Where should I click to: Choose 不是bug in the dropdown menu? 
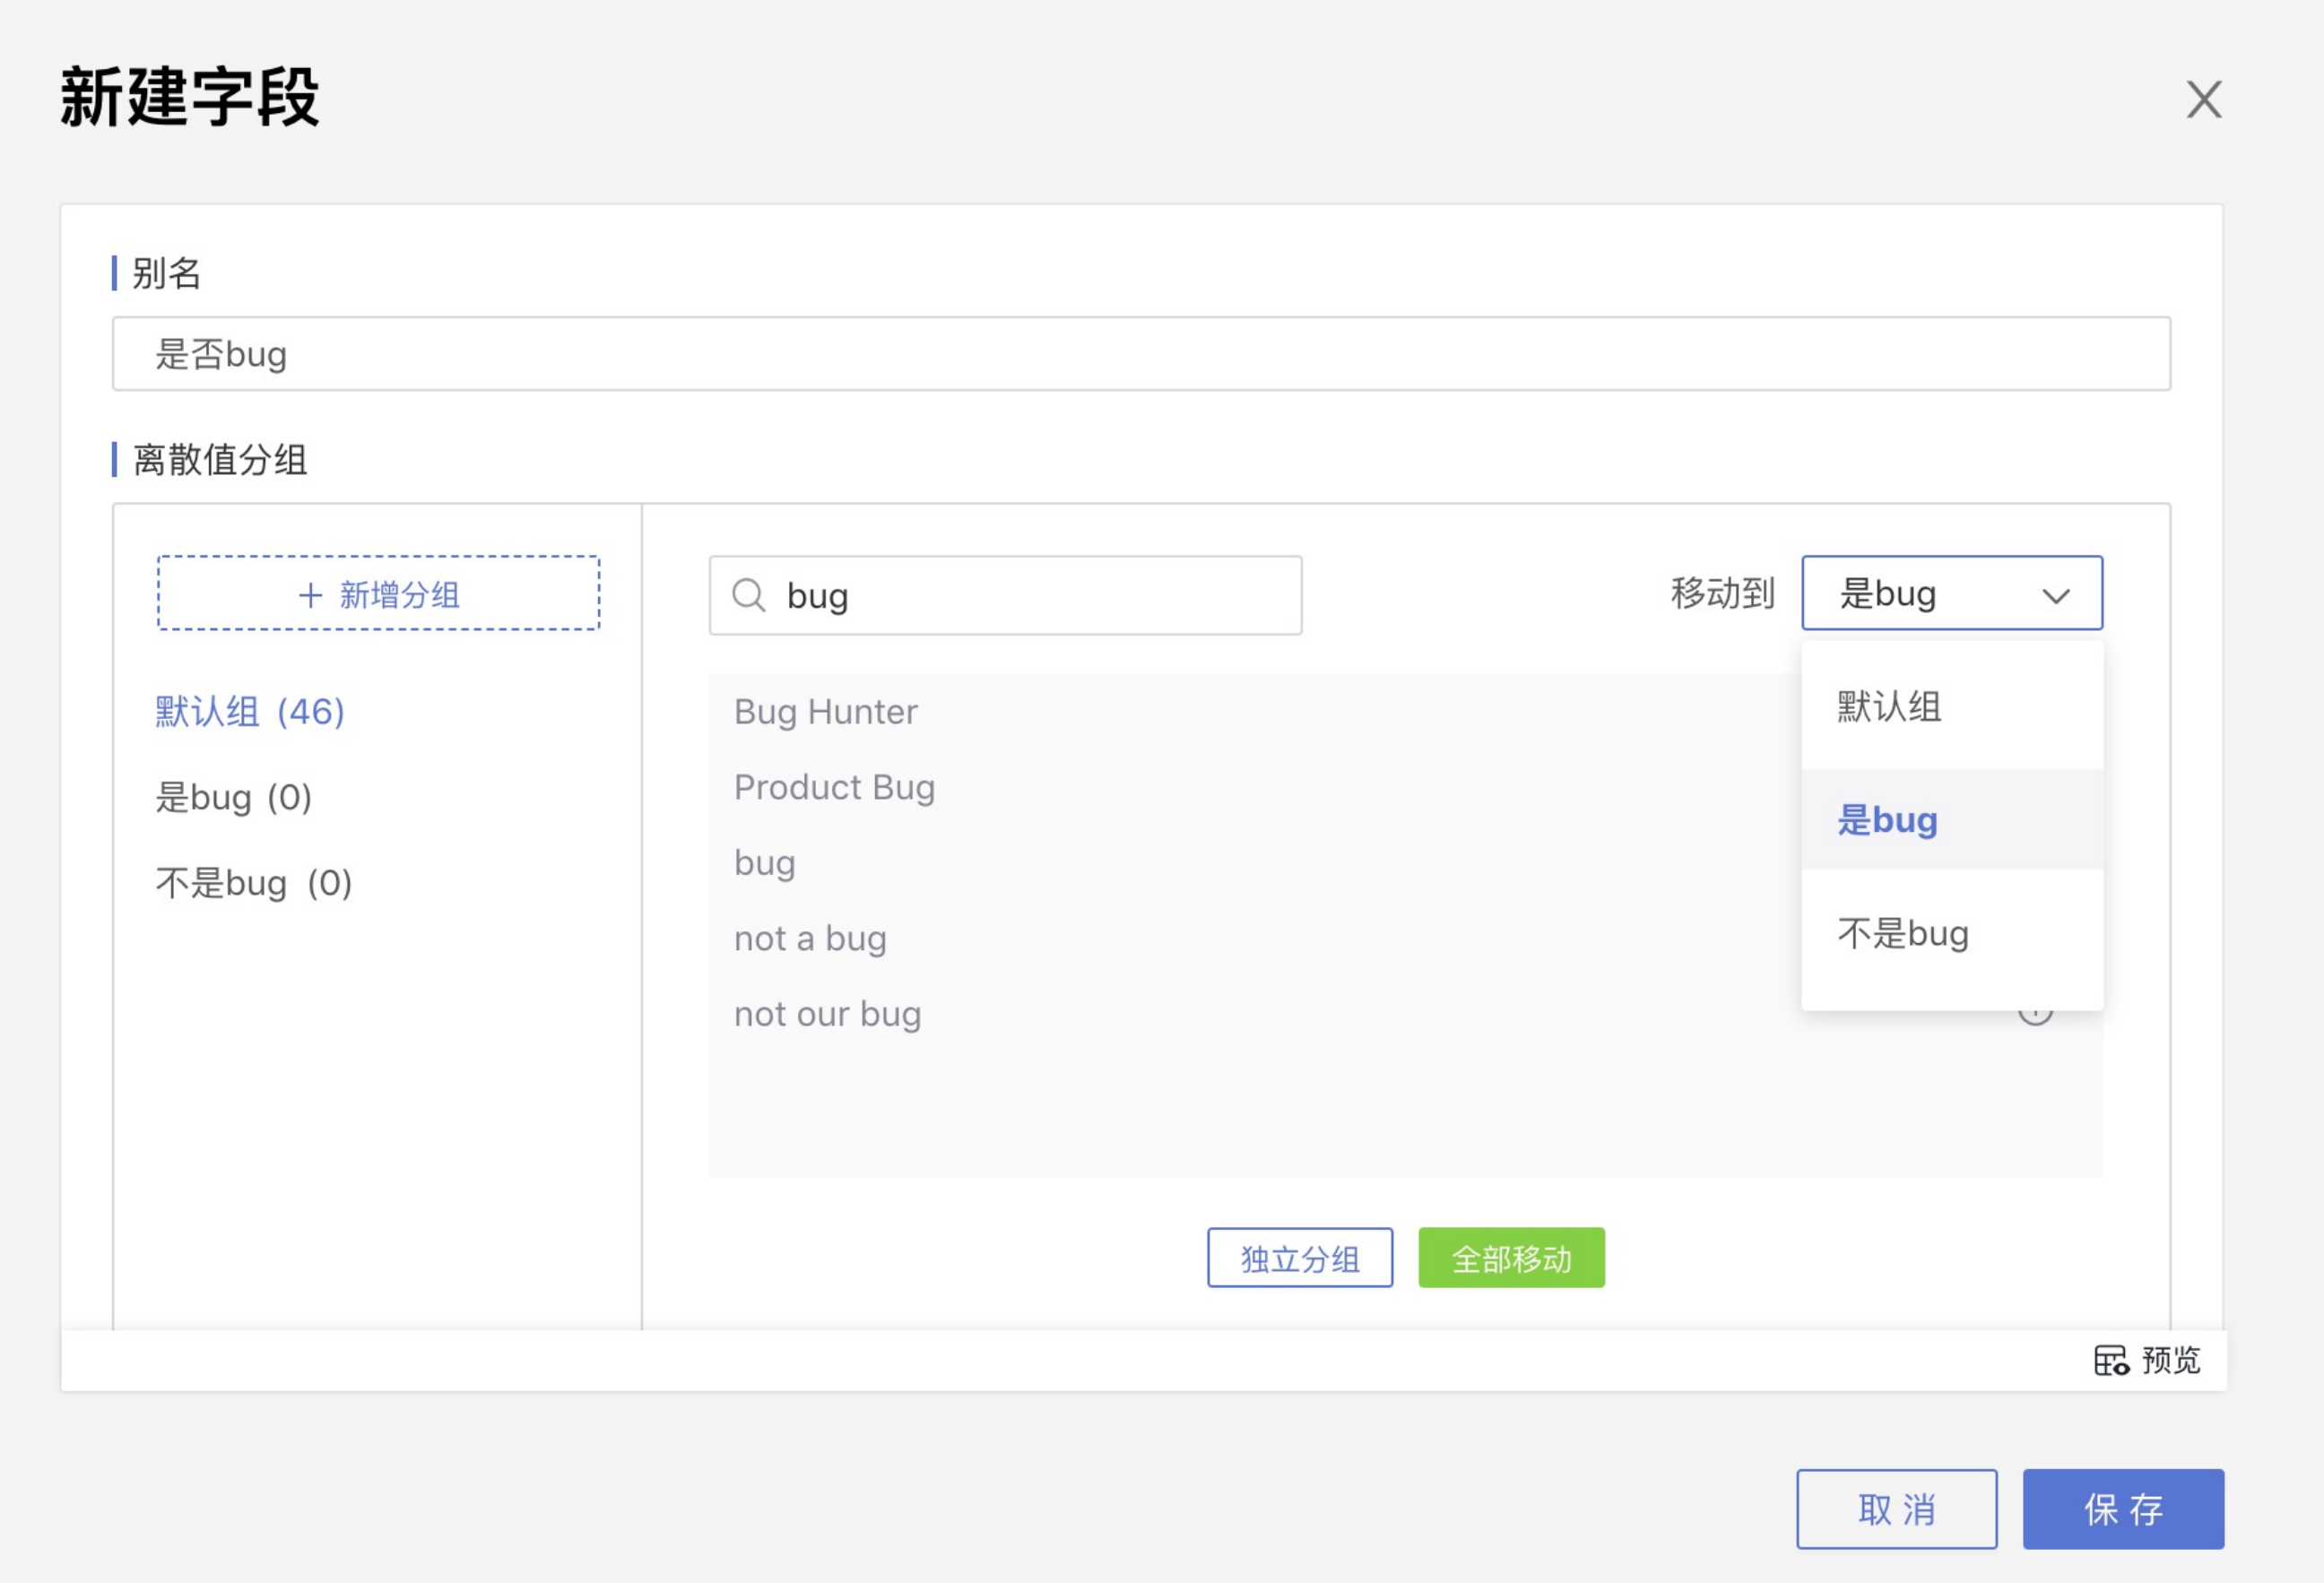click(x=1952, y=933)
